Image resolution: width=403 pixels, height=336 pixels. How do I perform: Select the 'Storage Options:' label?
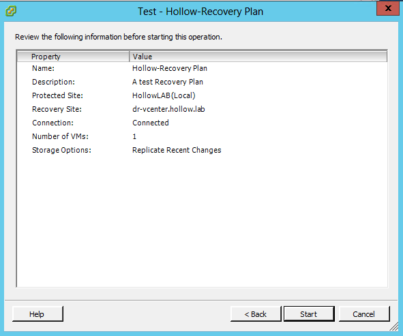[x=61, y=150]
